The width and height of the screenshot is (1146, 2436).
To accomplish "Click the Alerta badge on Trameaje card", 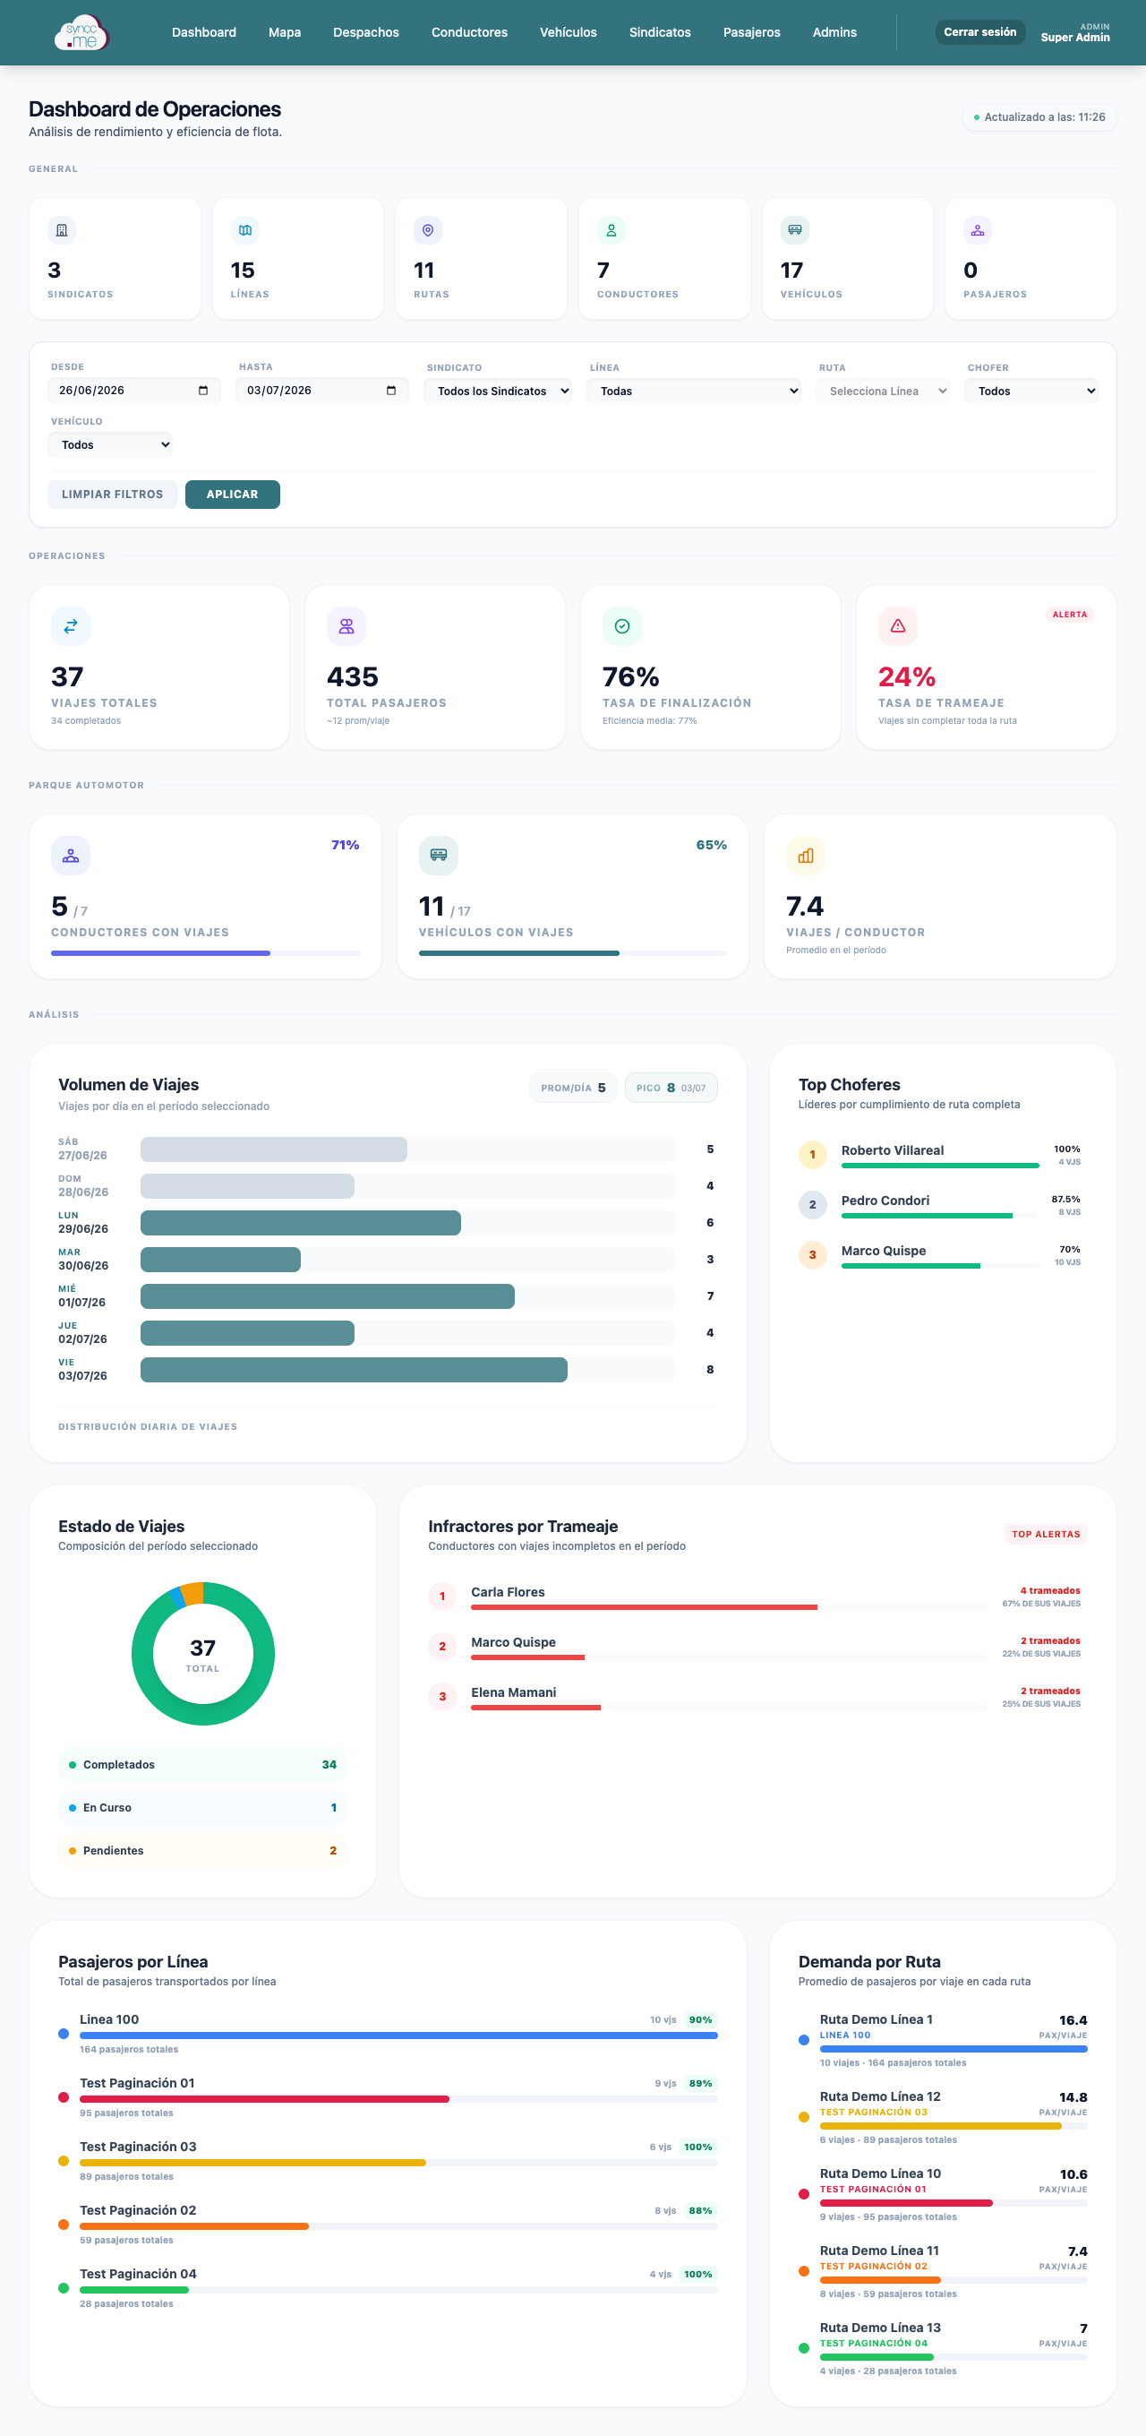I will tap(1070, 615).
